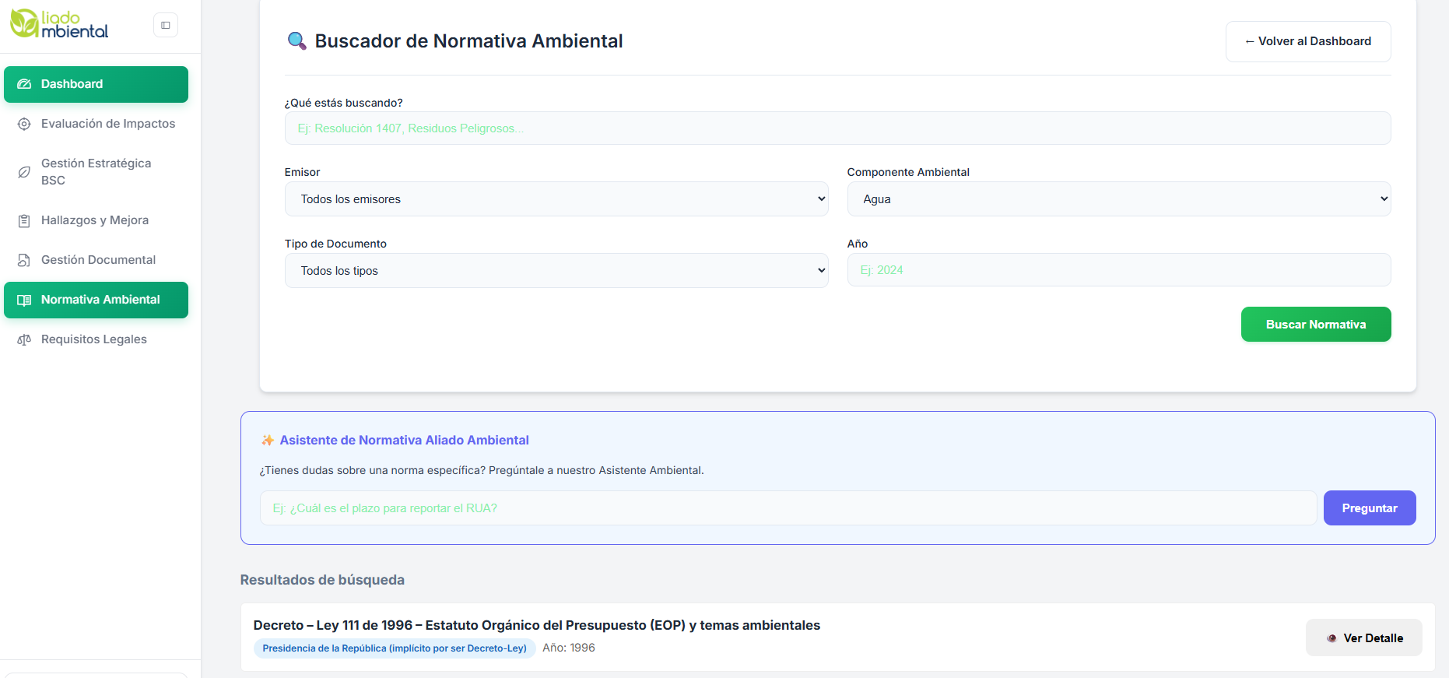Image resolution: width=1449 pixels, height=678 pixels.
Task: Collapse the sidebar with the panel toggle icon
Action: pos(166,25)
